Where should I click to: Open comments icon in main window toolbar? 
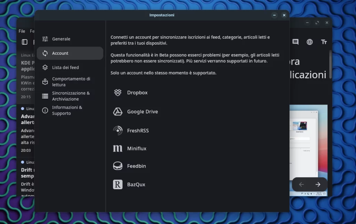coord(296,42)
